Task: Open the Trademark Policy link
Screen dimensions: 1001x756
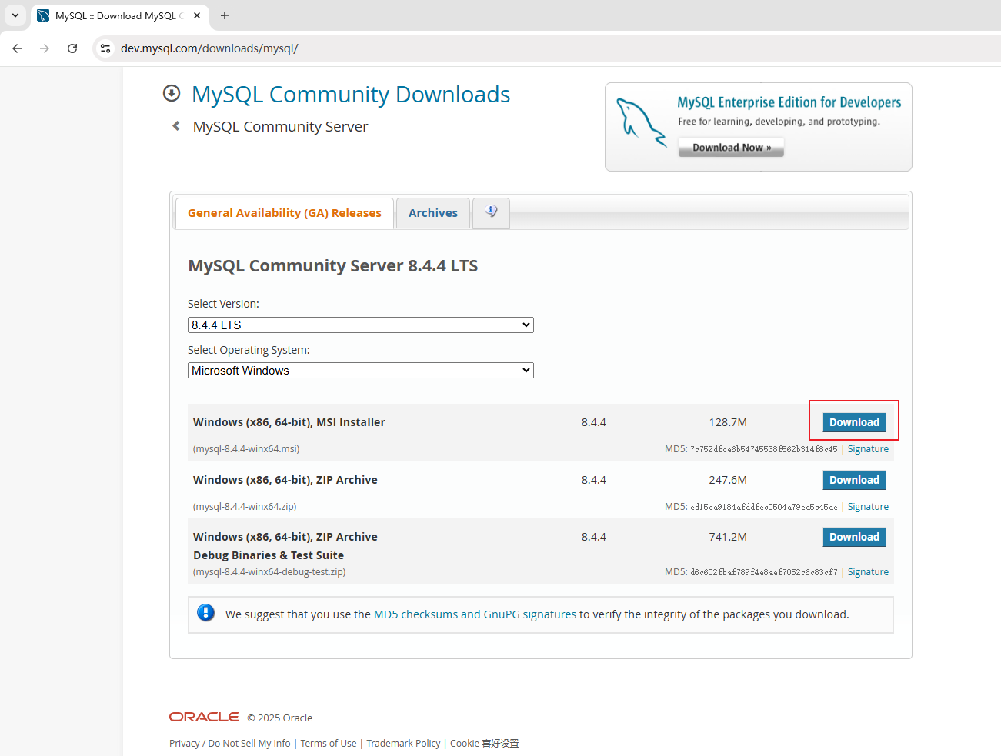Action: [x=403, y=744]
